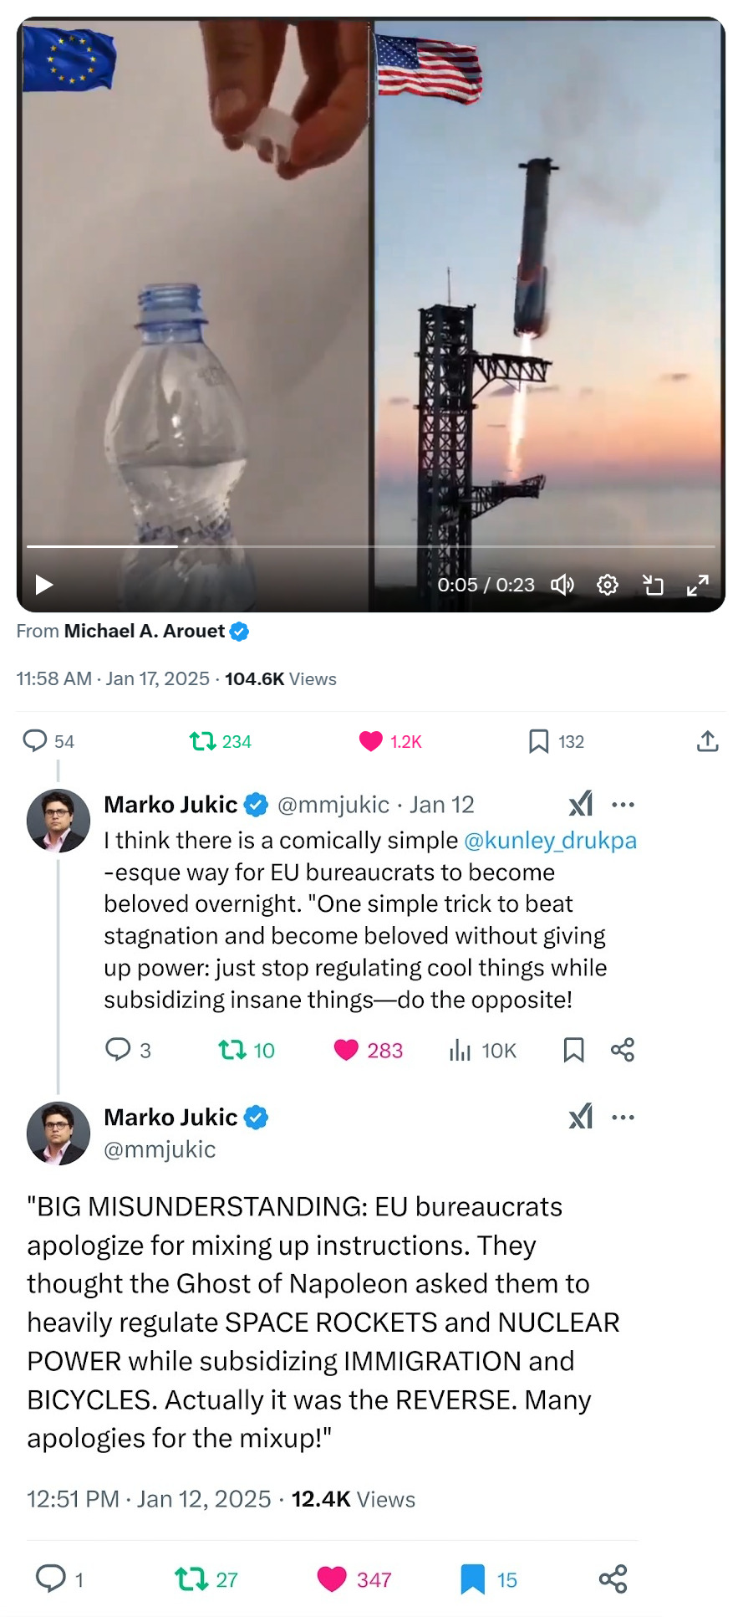Reply to the top post with 54 comments
743x1617 pixels.
(35, 741)
